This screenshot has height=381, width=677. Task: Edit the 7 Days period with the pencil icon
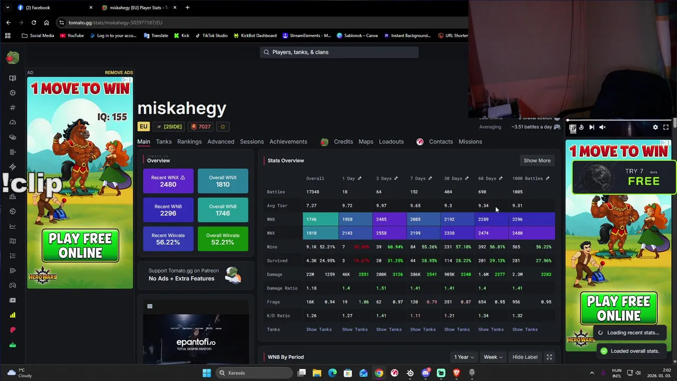(x=430, y=178)
